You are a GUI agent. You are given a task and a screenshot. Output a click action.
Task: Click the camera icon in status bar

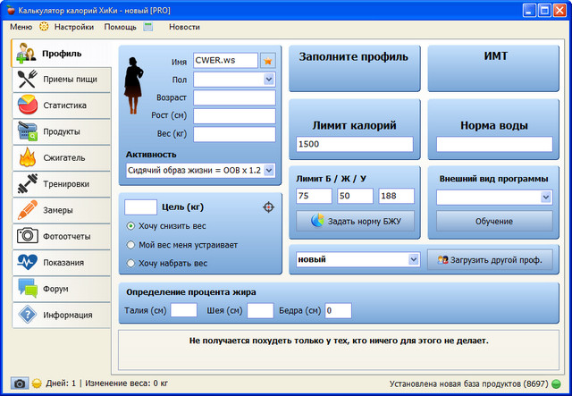(x=20, y=383)
